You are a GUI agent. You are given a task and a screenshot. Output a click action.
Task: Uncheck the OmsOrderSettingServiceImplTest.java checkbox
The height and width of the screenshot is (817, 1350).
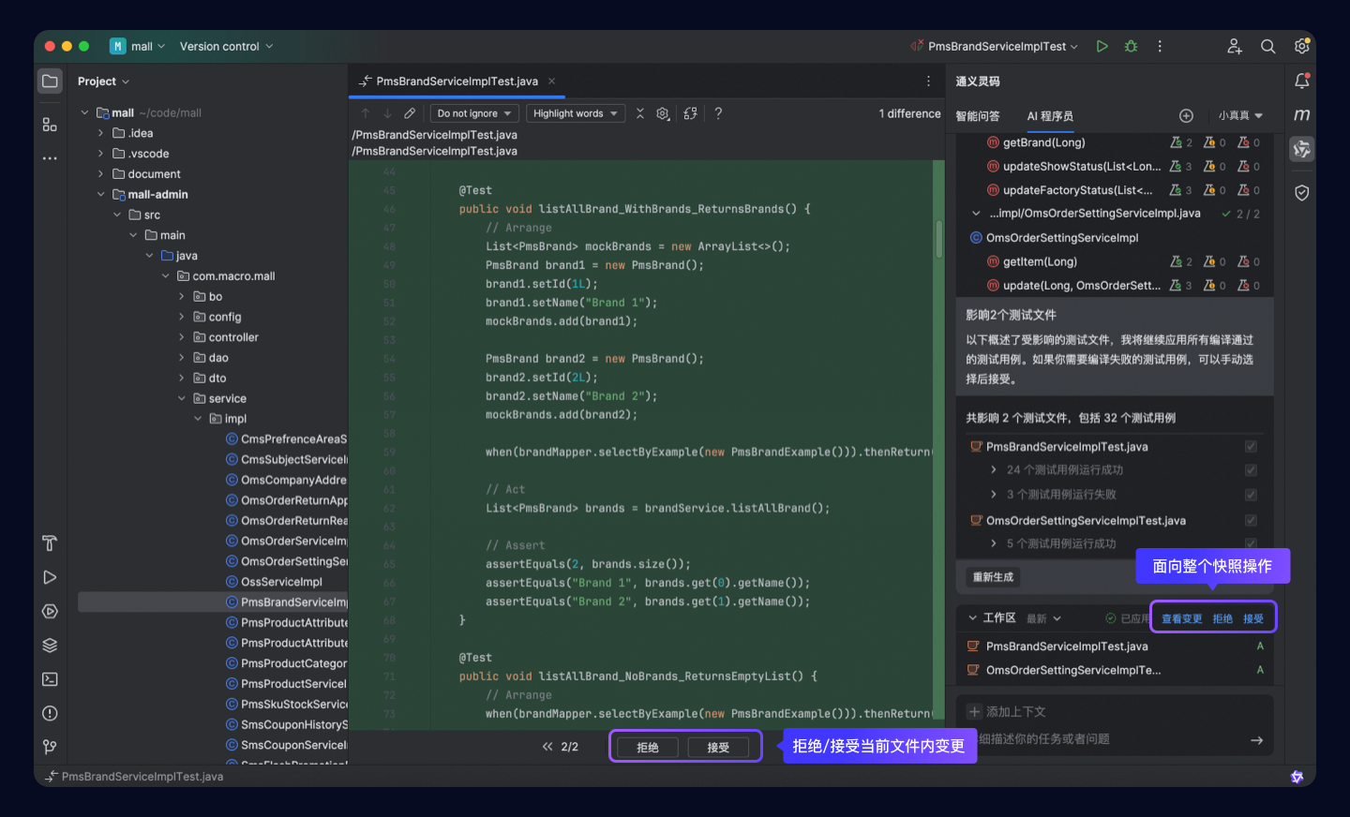(1251, 519)
